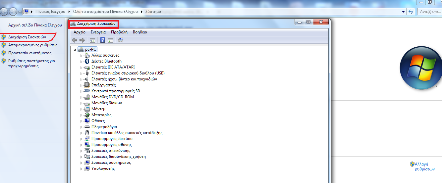Click the mouse icon beside Ποντίκια και άλλες συσκευές

coord(87,133)
